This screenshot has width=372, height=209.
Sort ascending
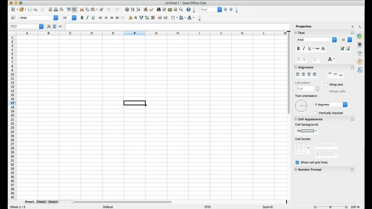[x=133, y=9]
